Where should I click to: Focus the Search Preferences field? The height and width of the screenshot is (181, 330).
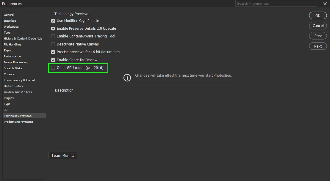tap(276, 3)
